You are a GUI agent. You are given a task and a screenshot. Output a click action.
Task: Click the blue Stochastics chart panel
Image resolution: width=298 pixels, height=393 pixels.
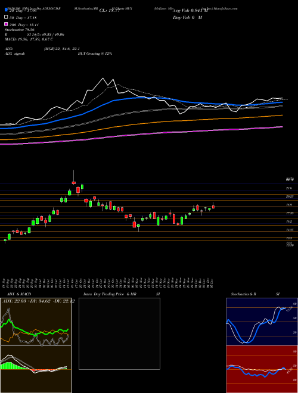(x=262, y=322)
